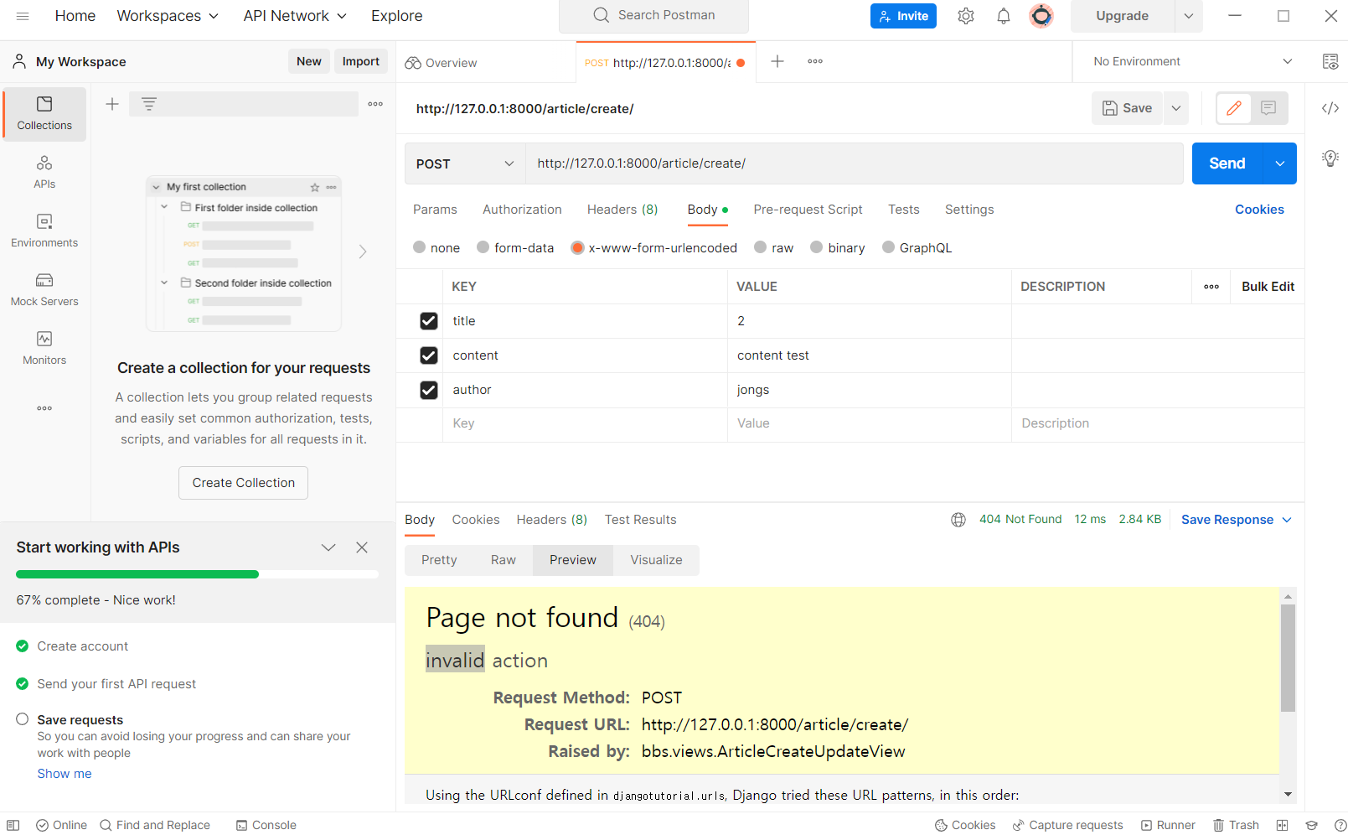This screenshot has height=835, width=1348.
Task: Dismiss Start working with APIs panel
Action: 362,547
